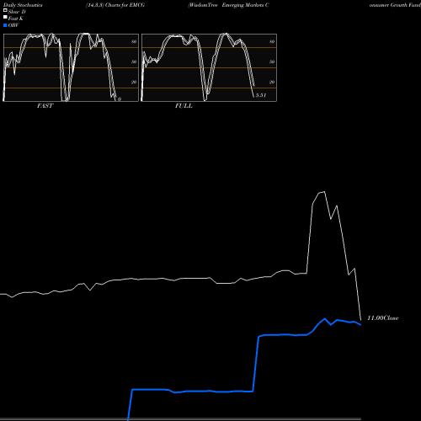Select the 'Slow D' legend label
Viewport: 421px width, 421px height.
(17, 12)
